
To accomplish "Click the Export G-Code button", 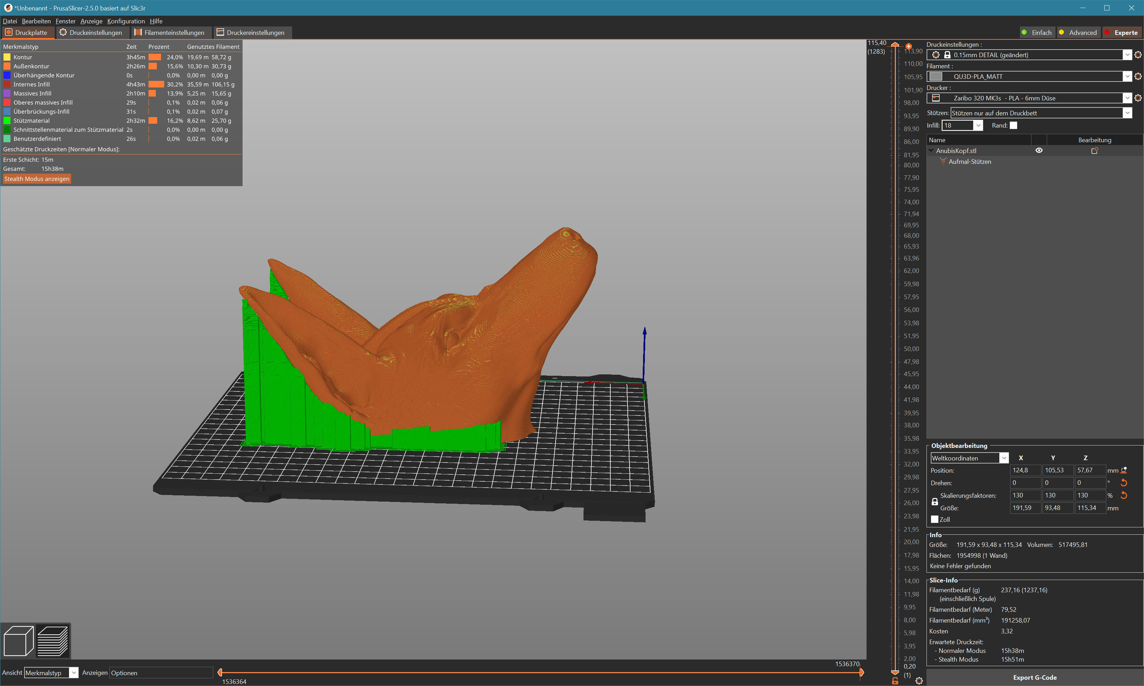I will 1035,677.
